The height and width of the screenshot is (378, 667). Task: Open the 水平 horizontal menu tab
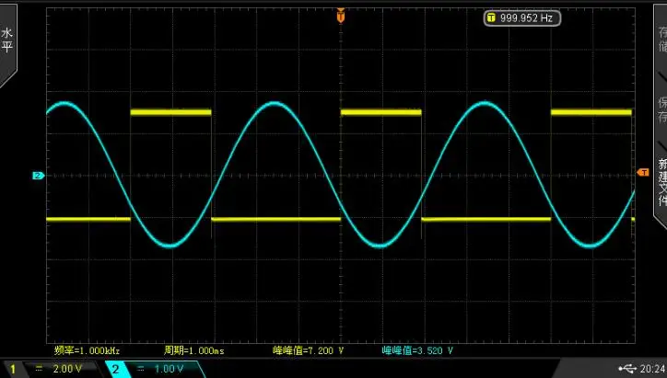pyautogui.click(x=7, y=42)
